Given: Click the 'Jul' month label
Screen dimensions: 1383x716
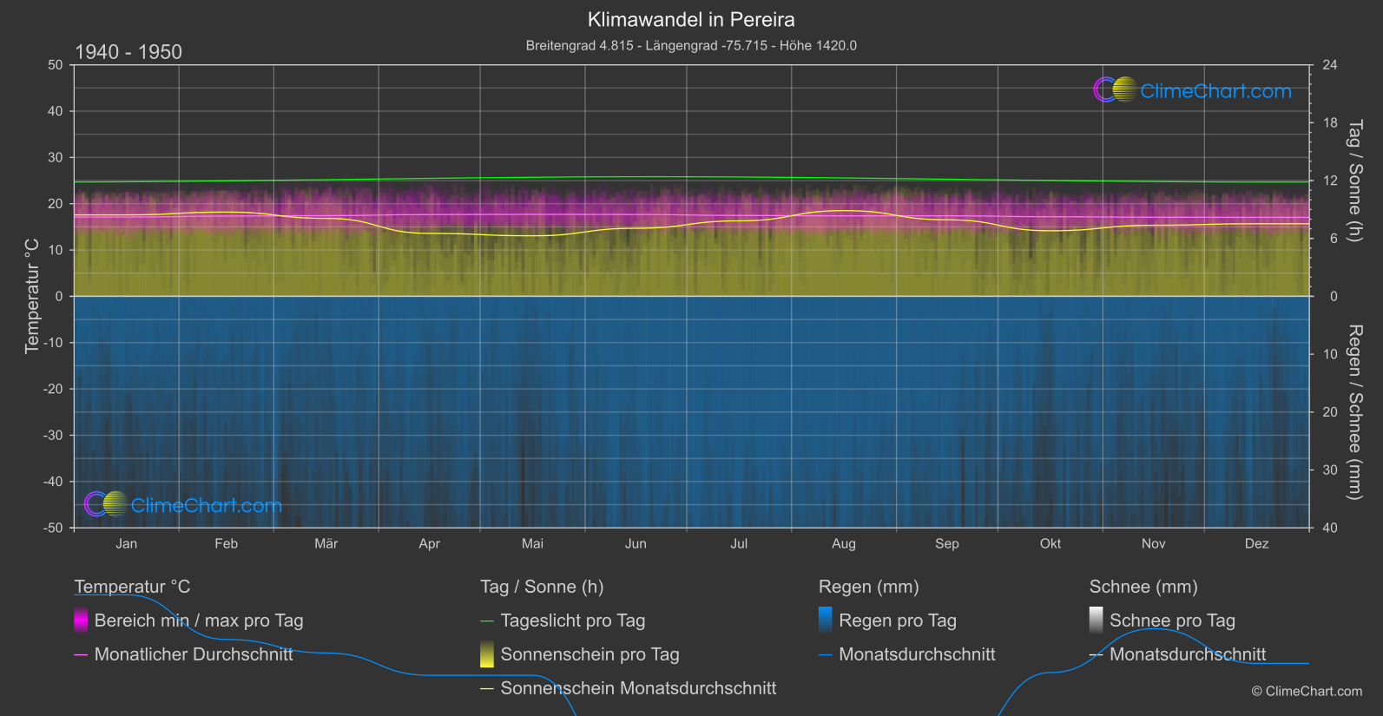Looking at the screenshot, I should pyautogui.click(x=739, y=543).
